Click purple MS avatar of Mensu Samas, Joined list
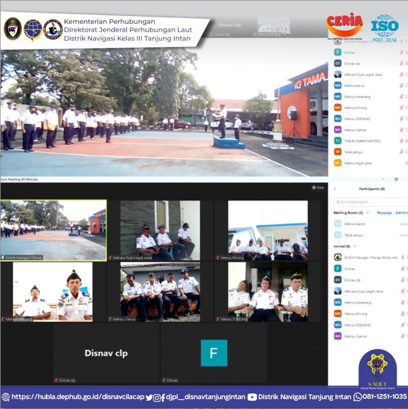 (x=338, y=336)
